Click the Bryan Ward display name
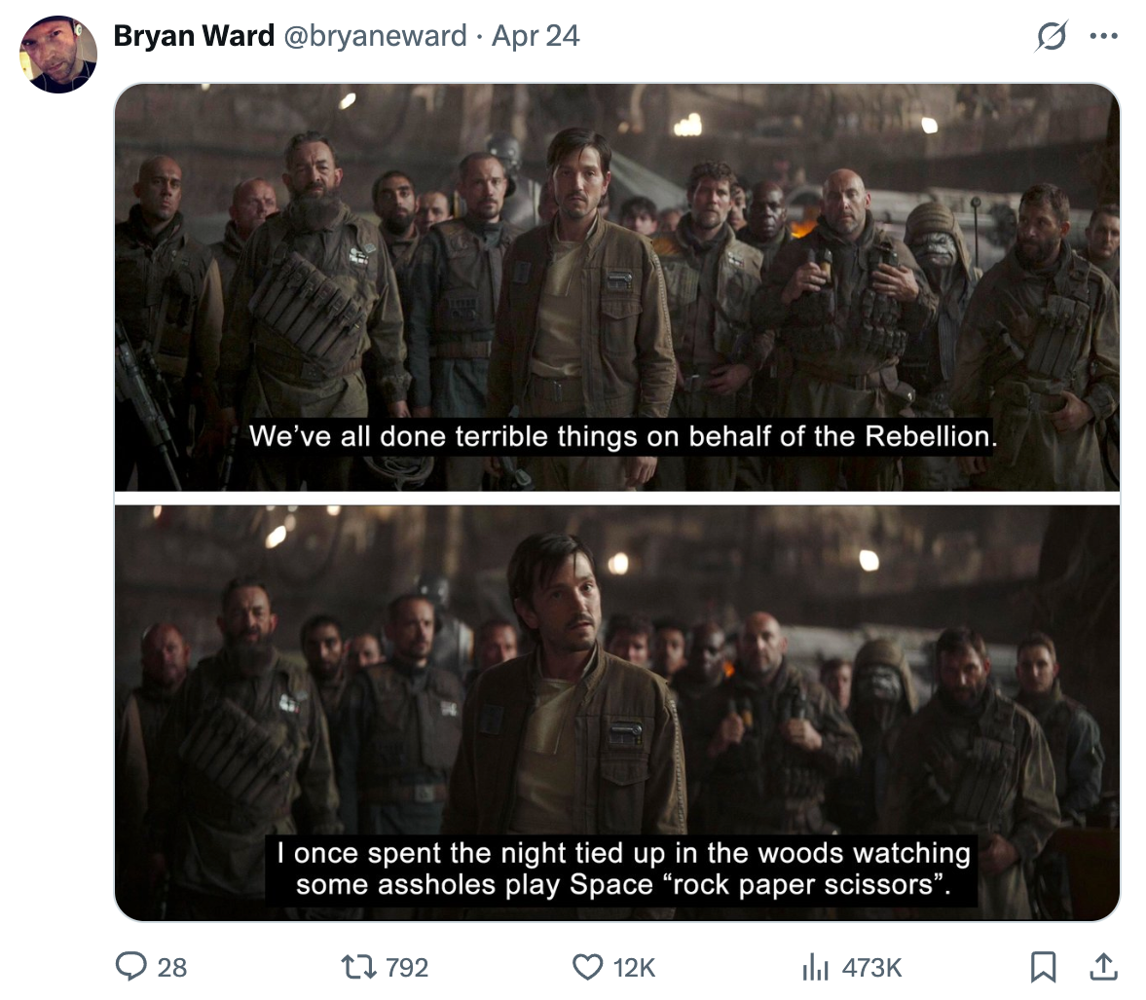Viewport: 1146px width, 1000px height. [x=194, y=35]
